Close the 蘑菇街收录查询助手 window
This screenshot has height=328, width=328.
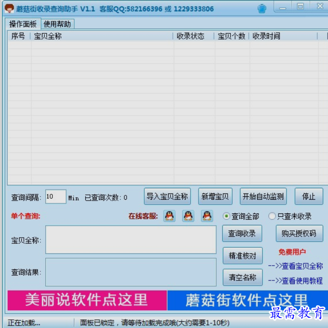coord(319,6)
